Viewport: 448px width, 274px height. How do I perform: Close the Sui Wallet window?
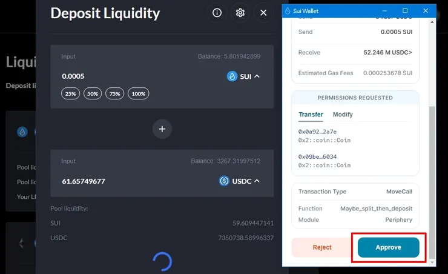(426, 11)
